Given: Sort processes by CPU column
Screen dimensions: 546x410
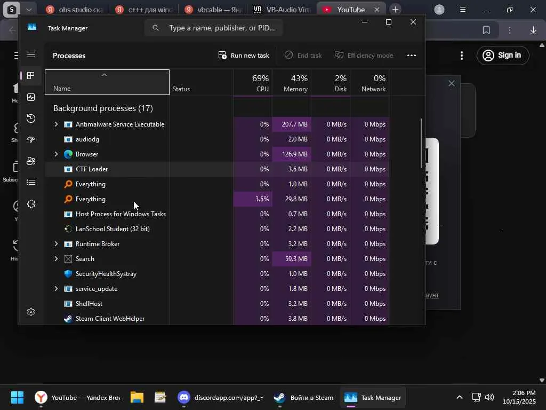Looking at the screenshot, I should click(253, 82).
